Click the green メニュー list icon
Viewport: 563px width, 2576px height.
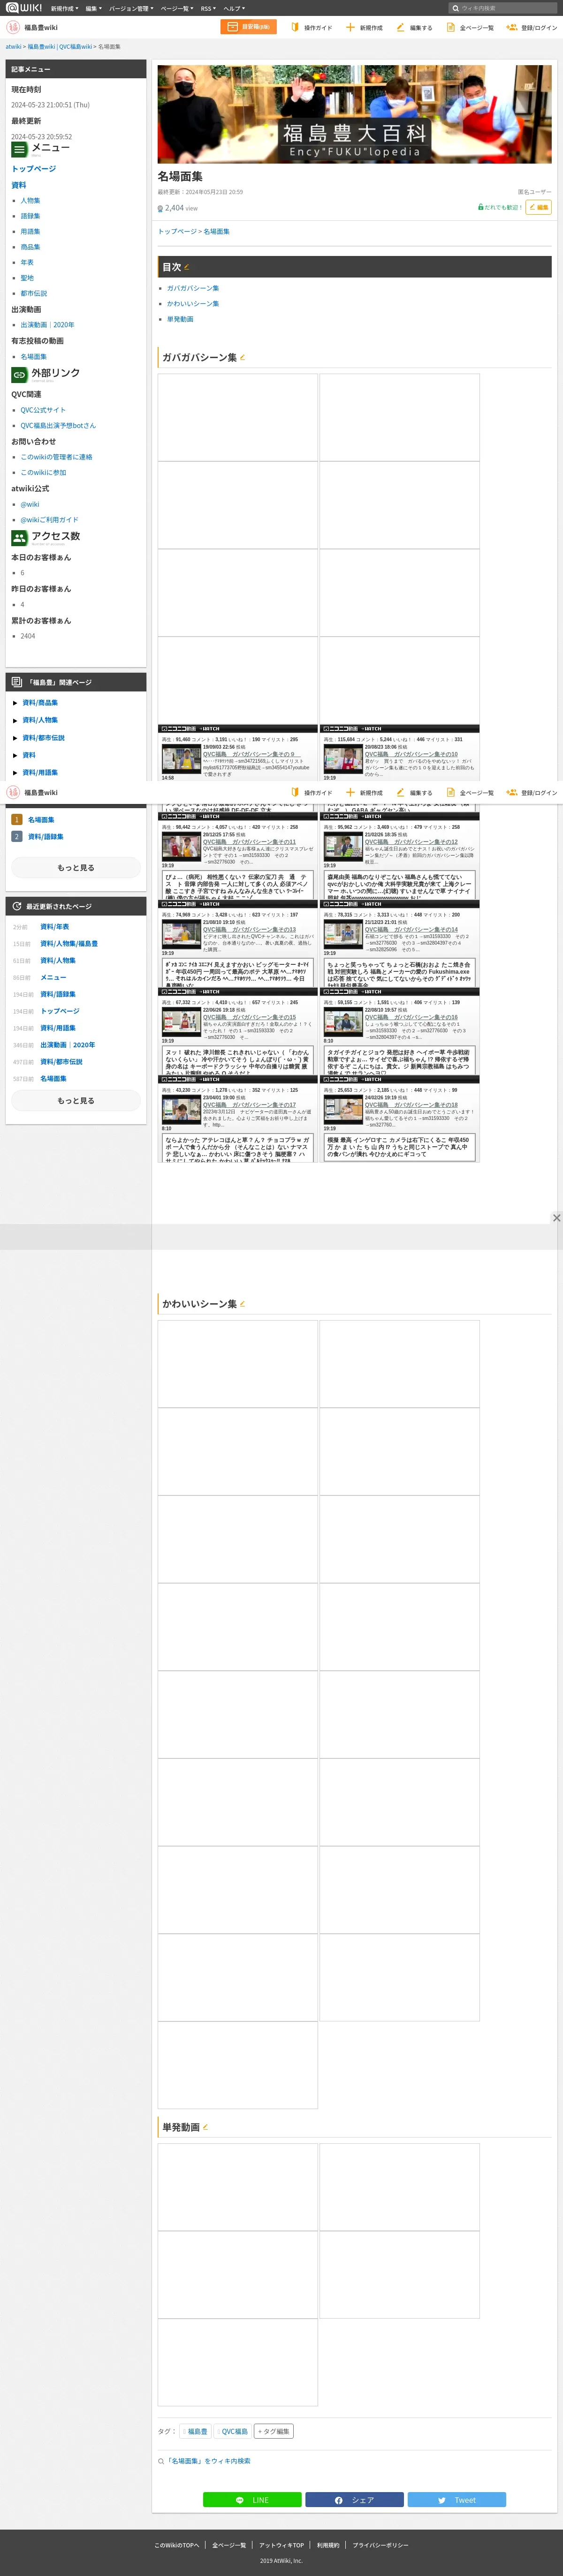pos(19,149)
